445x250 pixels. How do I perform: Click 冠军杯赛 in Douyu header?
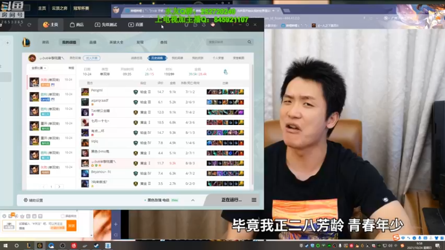click(x=81, y=8)
